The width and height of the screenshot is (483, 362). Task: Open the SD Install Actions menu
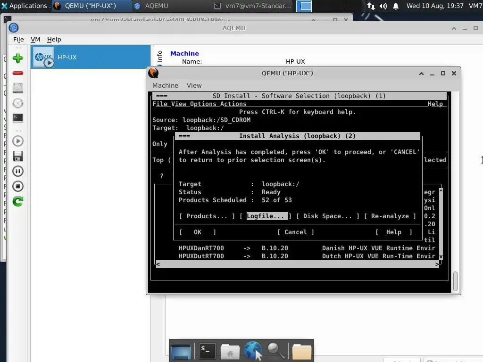(233, 104)
